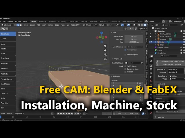This screenshot has width=185, height=138.
Task: Click the blue Z axis gizmo handle
Action: click(x=101, y=33)
